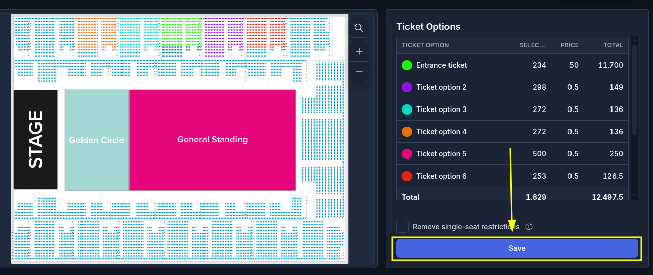
Task: Zoom in with the plus icon
Action: point(359,51)
